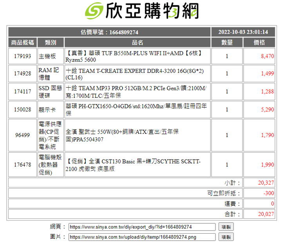This screenshot has width=282, height=243.
Task: Select the 網頁 export_diy URL field
Action: [142, 227]
